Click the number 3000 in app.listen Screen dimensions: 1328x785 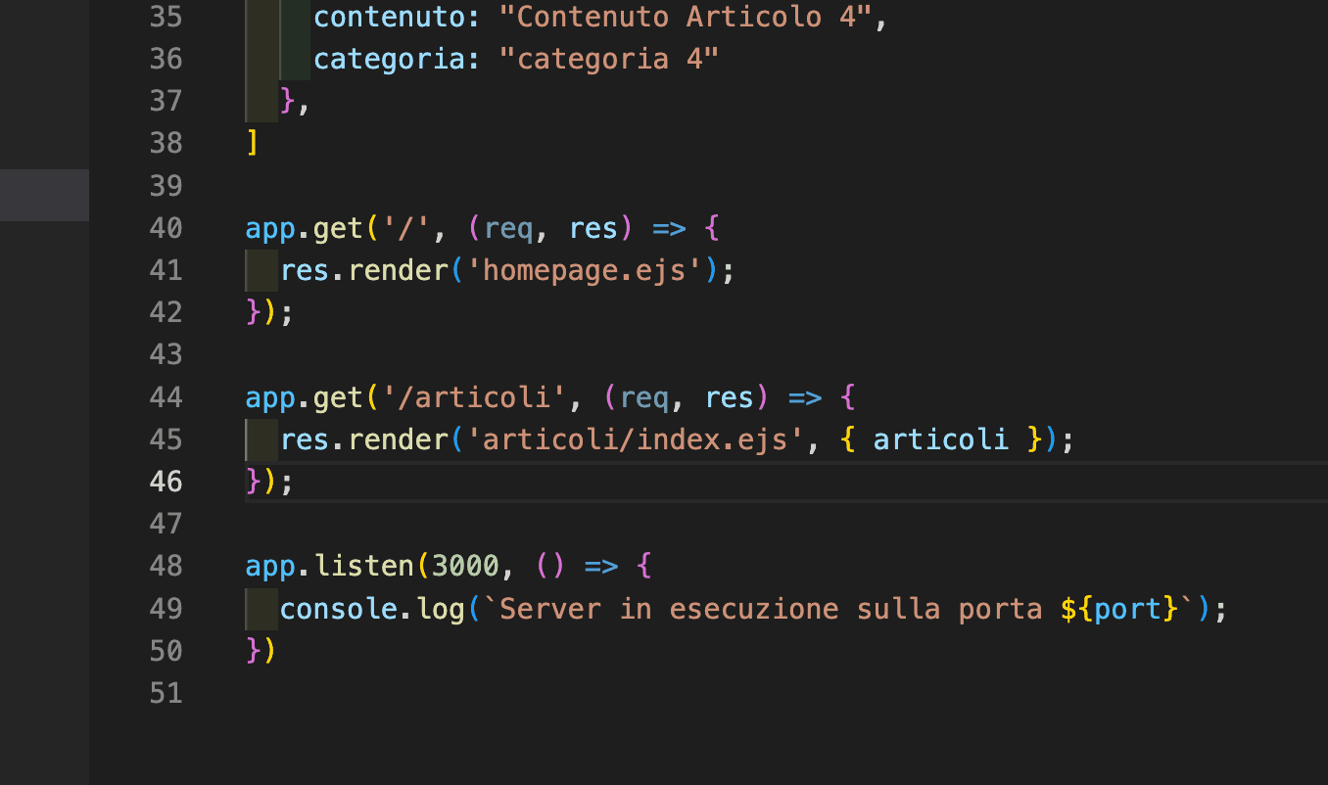pyautogui.click(x=465, y=566)
